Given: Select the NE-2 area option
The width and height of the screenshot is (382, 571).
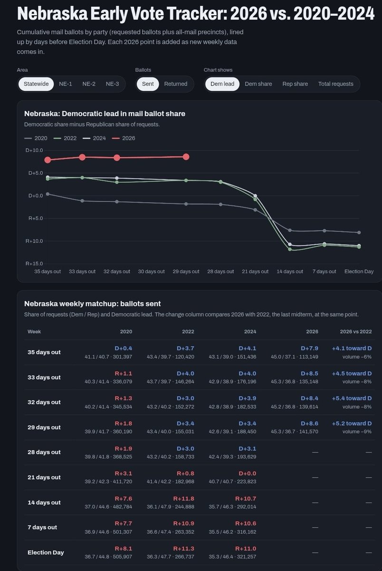Looking at the screenshot, I should tap(89, 84).
